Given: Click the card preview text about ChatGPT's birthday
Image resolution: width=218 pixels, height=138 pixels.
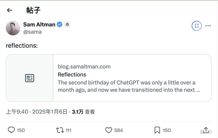Looking at the screenshot, I should point(129,86).
